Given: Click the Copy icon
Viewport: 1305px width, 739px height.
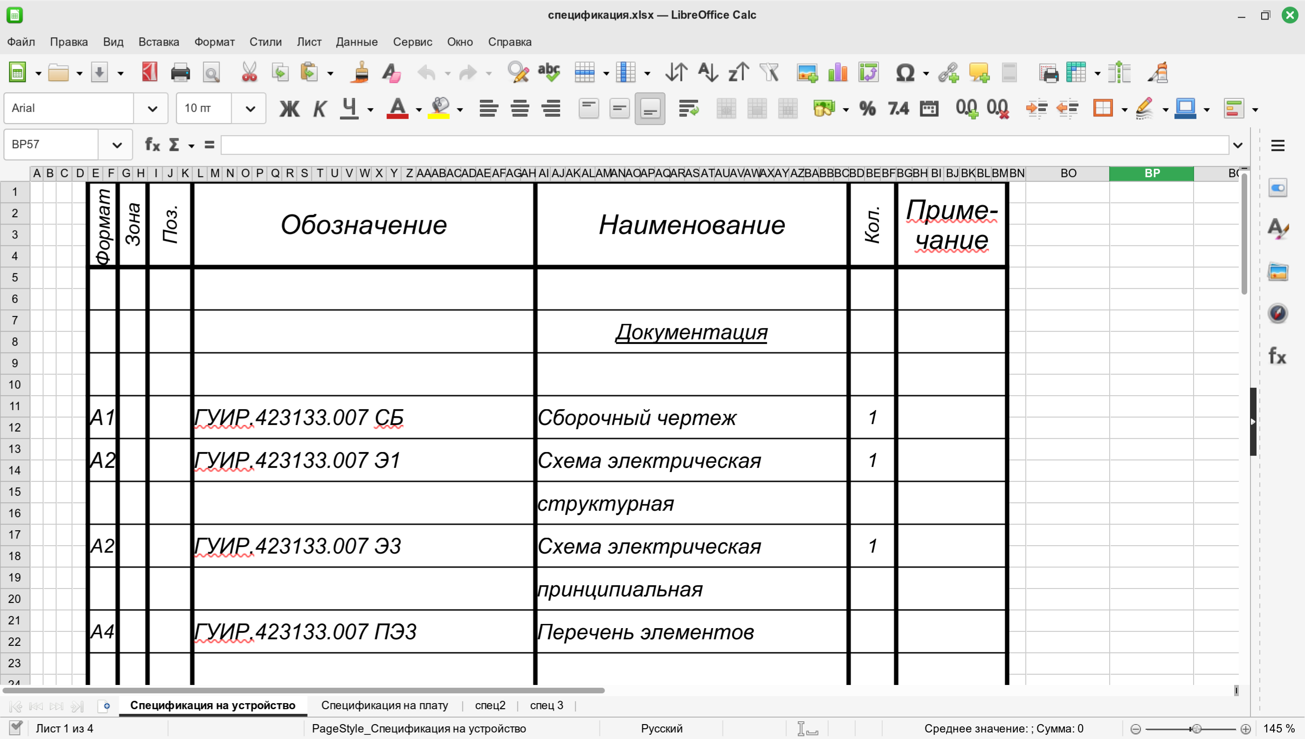Looking at the screenshot, I should click(x=280, y=73).
